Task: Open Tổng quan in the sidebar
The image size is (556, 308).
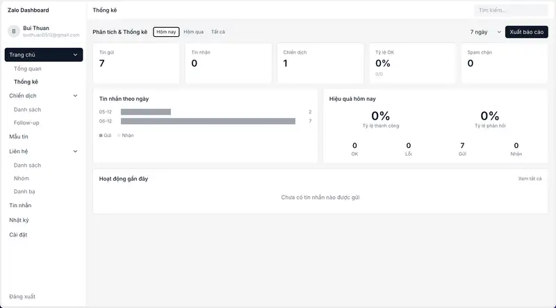Action: (28, 69)
